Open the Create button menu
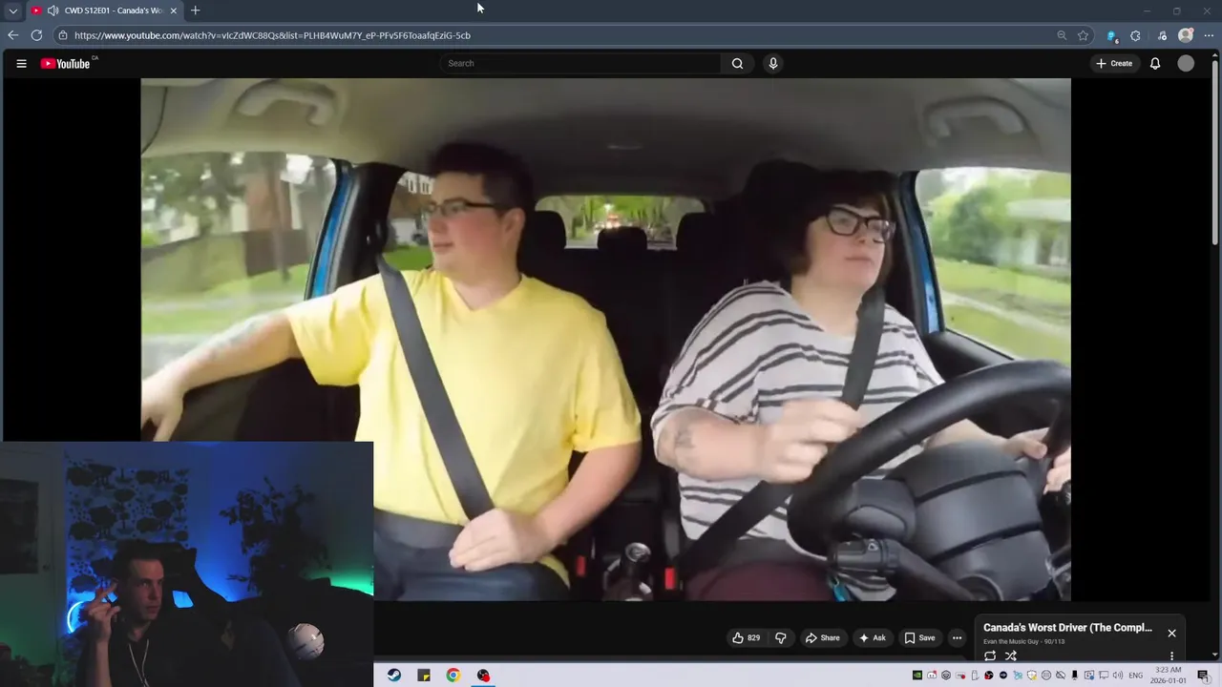 pyautogui.click(x=1114, y=64)
